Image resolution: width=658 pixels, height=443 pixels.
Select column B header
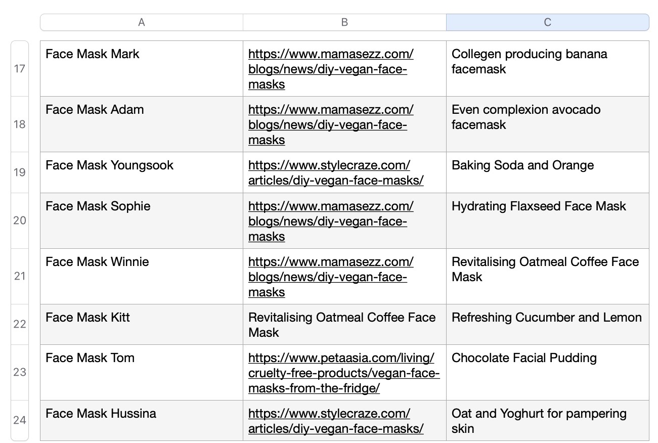(x=344, y=22)
